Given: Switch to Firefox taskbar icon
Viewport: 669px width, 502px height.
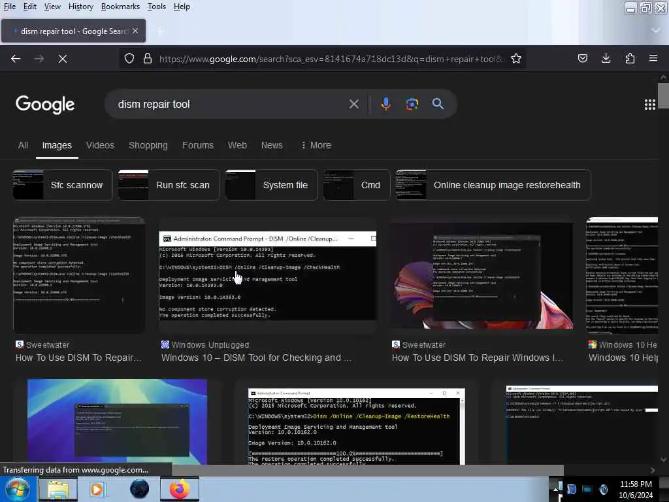Looking at the screenshot, I should point(180,489).
